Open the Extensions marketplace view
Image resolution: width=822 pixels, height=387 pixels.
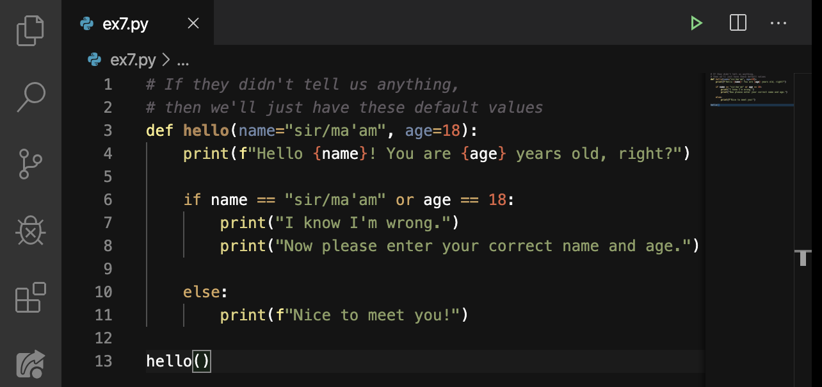[x=30, y=297]
